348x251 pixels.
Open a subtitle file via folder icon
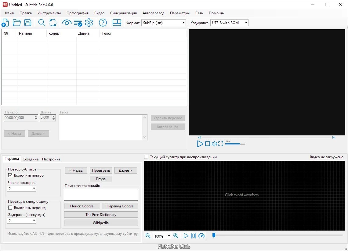pos(17,23)
